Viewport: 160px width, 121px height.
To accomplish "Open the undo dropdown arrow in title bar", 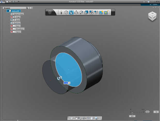I will click(x=19, y=2).
